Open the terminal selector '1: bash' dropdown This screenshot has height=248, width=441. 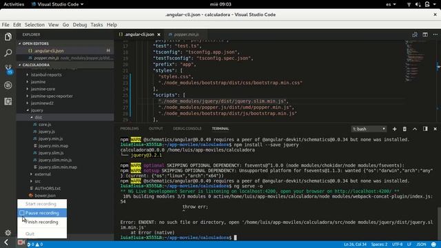[x=369, y=129]
